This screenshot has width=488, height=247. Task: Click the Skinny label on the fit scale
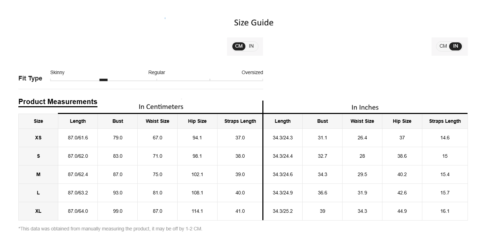tap(57, 73)
